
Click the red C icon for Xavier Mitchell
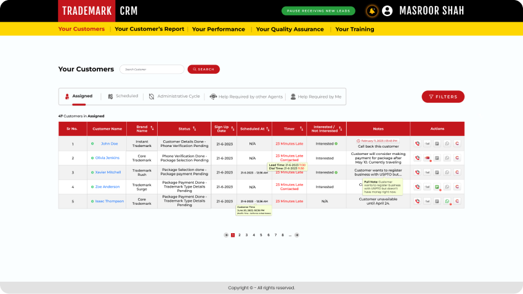[457, 172]
